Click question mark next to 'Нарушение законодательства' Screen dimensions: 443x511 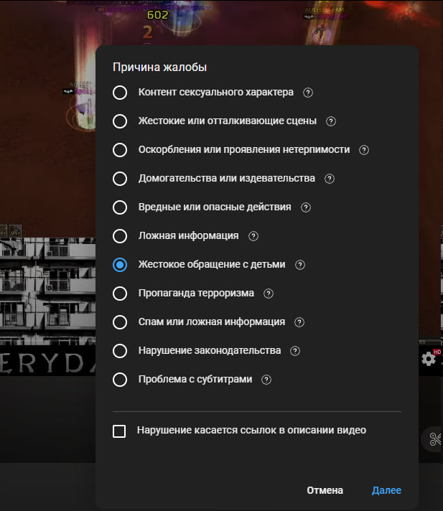(x=294, y=351)
